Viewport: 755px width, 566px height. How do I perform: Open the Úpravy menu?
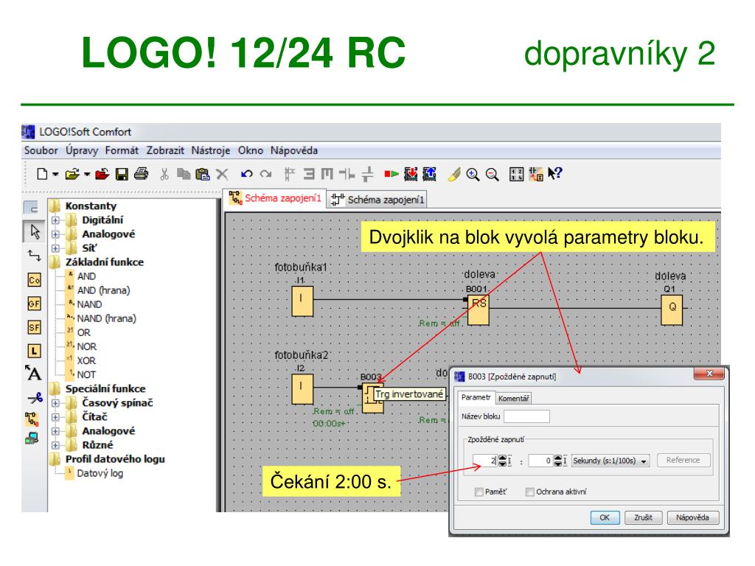82,150
